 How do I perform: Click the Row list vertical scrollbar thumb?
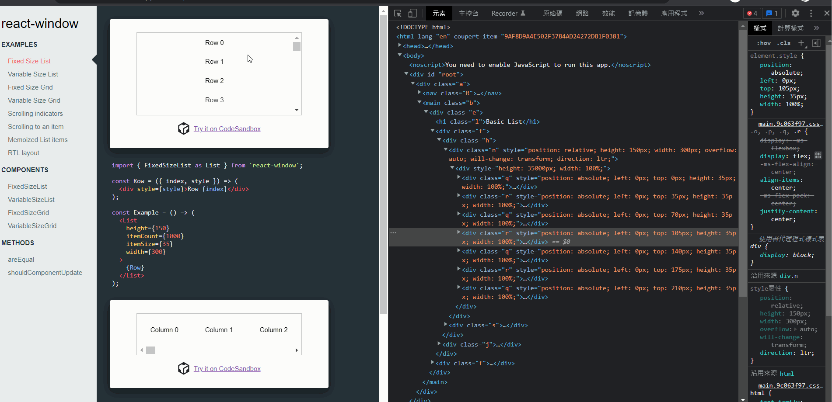point(297,46)
